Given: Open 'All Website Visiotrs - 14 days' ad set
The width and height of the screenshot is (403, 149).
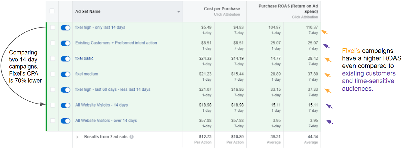Looking at the screenshot, I should click(101, 105).
